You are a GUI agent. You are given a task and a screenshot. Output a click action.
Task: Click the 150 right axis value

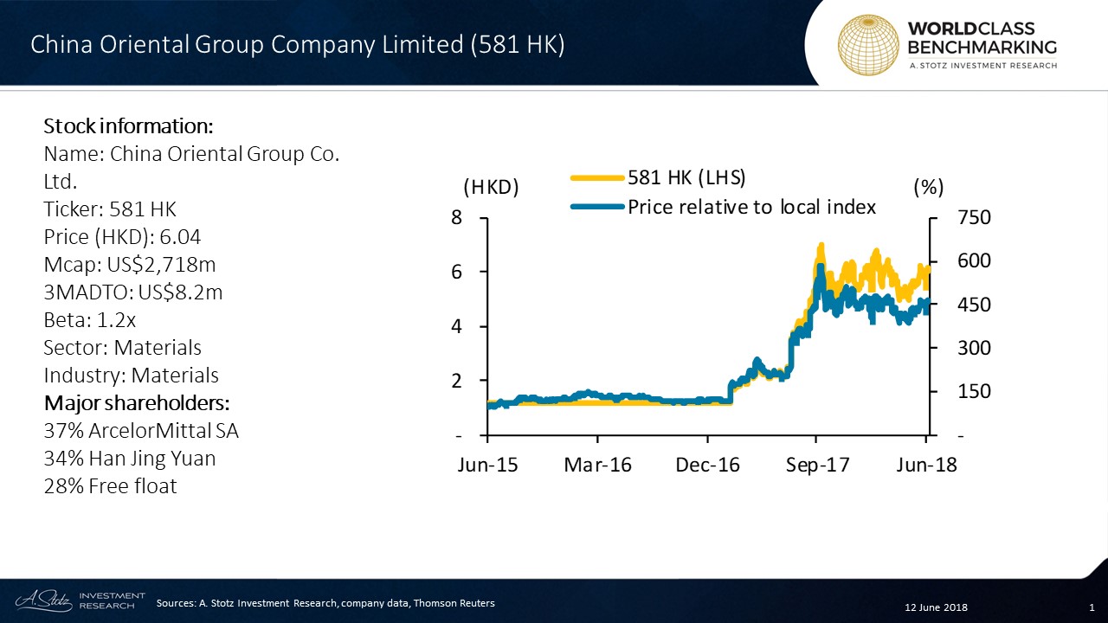(973, 392)
